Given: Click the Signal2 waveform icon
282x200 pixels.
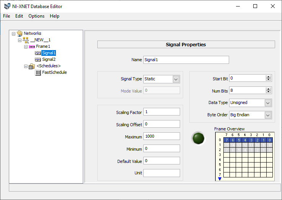Looking at the screenshot, I should (x=38, y=59).
